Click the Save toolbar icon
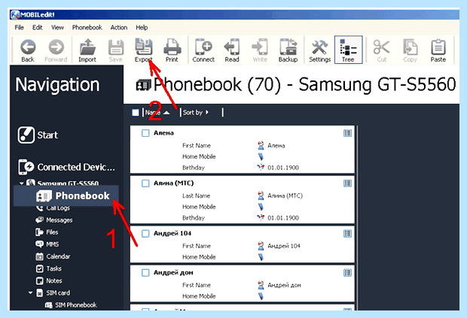The width and height of the screenshot is (467, 318). pyautogui.click(x=115, y=50)
